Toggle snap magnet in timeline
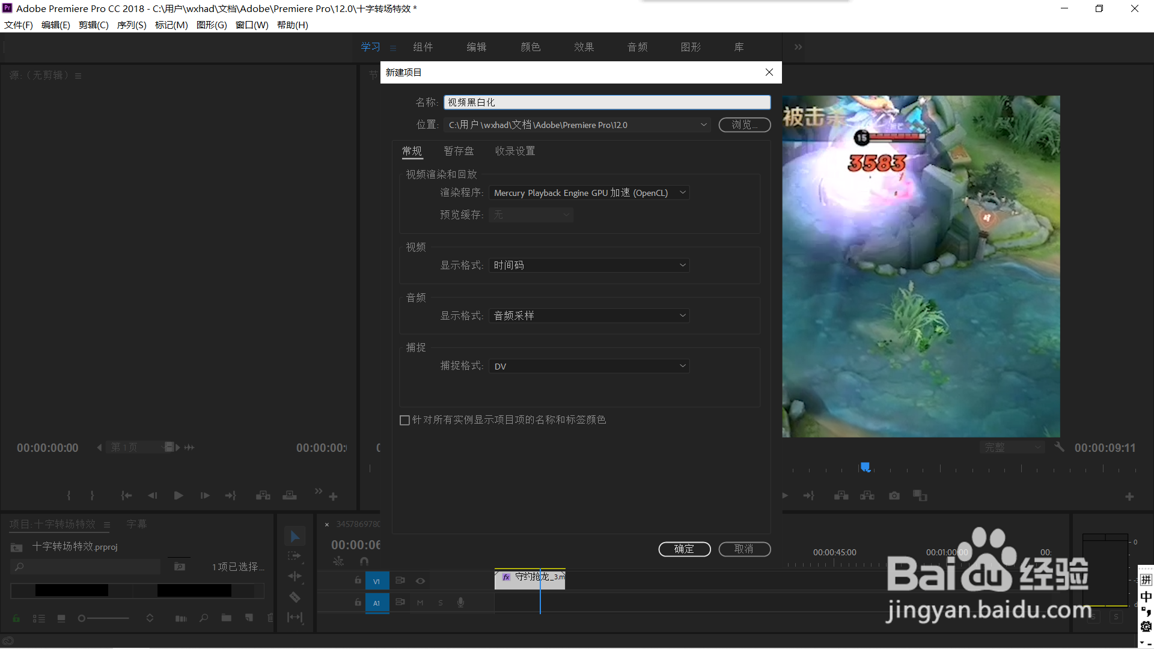1154x649 pixels. coord(364,561)
